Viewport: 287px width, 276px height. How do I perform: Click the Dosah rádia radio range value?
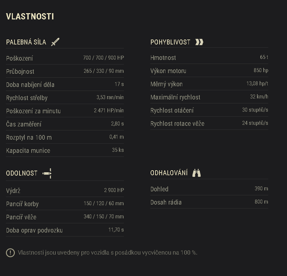click(x=261, y=202)
